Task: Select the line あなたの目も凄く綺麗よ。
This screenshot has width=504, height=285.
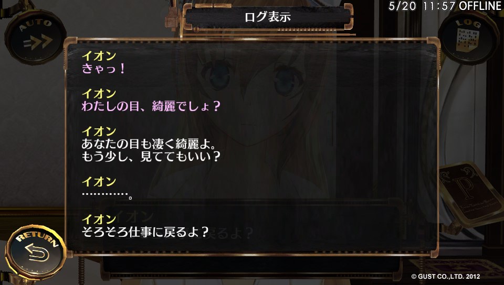Action: pos(149,144)
